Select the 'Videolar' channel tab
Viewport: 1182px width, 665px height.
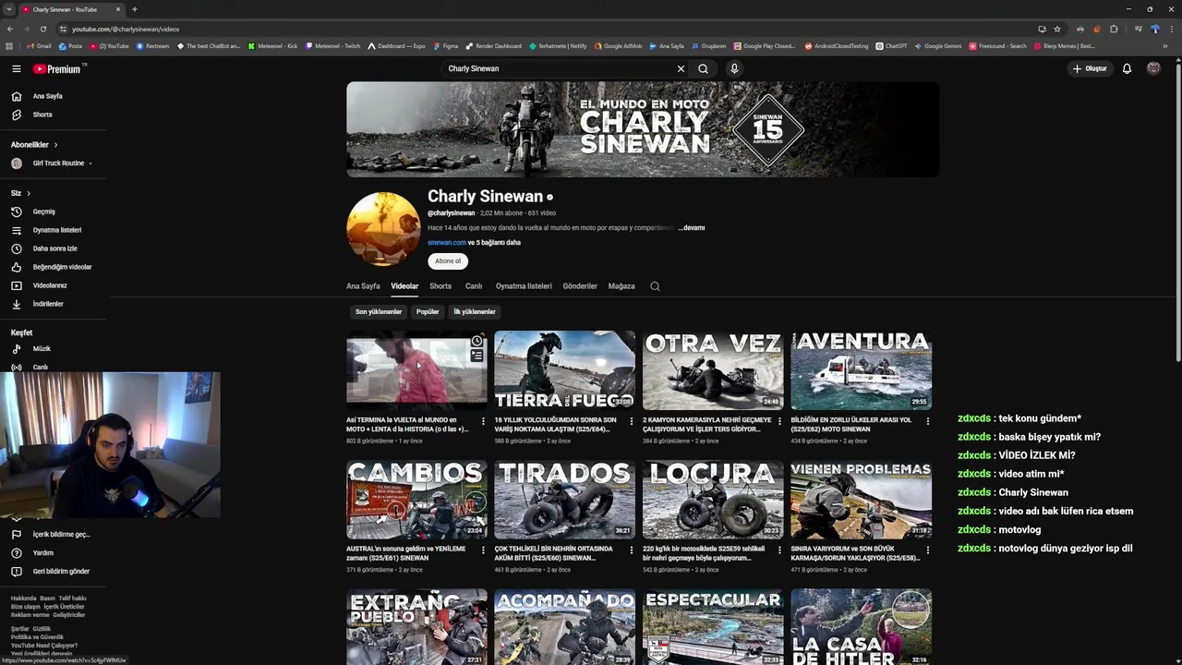pyautogui.click(x=404, y=286)
